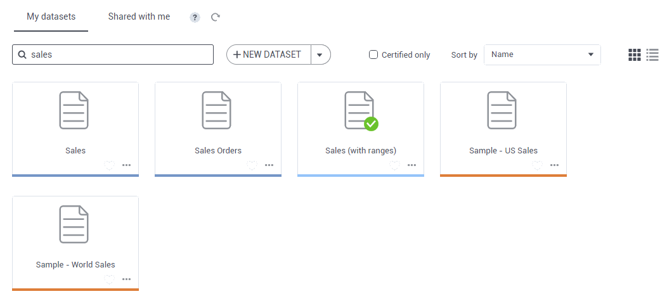Open the My datasets tab
This screenshot has width=667, height=308.
tap(51, 16)
